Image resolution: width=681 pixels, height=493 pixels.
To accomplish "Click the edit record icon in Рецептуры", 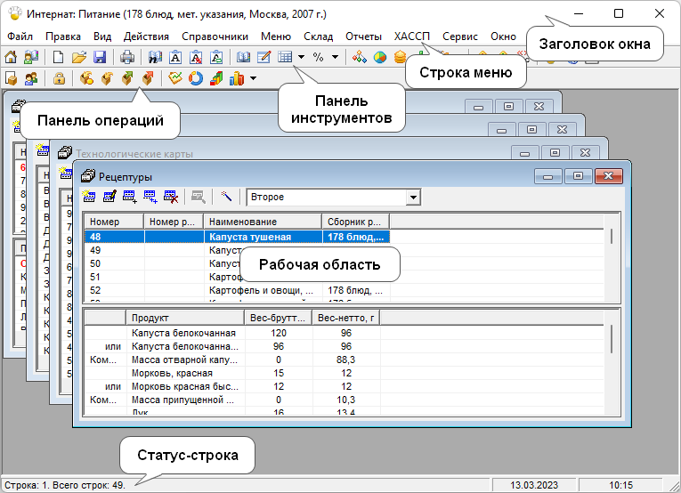I will tap(109, 197).
